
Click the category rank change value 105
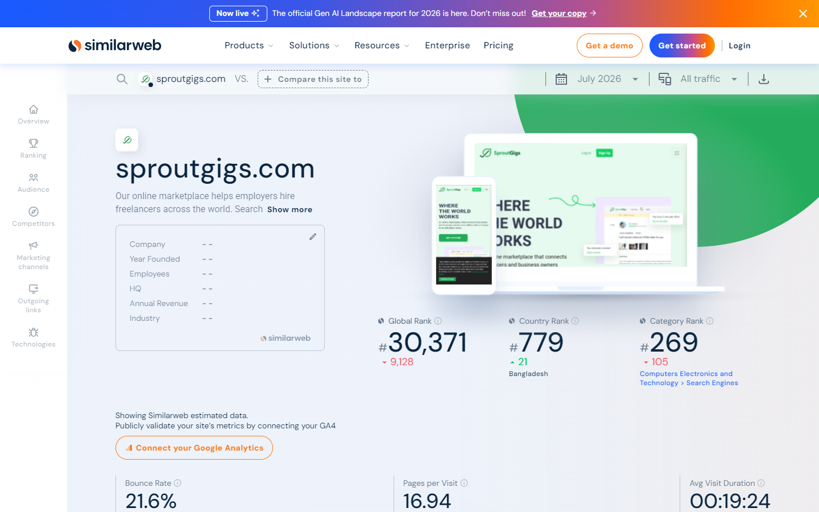click(660, 362)
